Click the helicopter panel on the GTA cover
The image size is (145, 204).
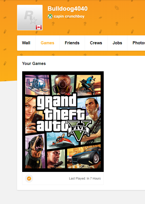pyautogui.click(x=37, y=85)
